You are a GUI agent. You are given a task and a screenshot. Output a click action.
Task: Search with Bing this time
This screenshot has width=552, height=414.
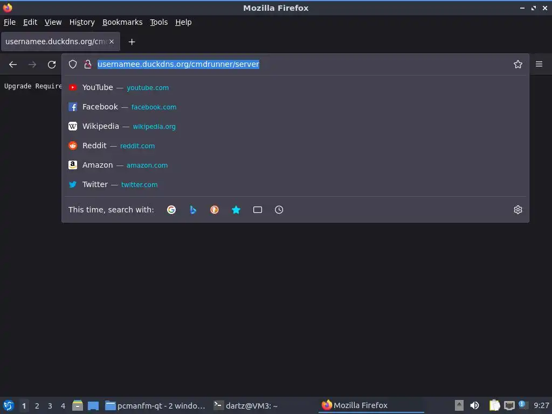coord(193,210)
